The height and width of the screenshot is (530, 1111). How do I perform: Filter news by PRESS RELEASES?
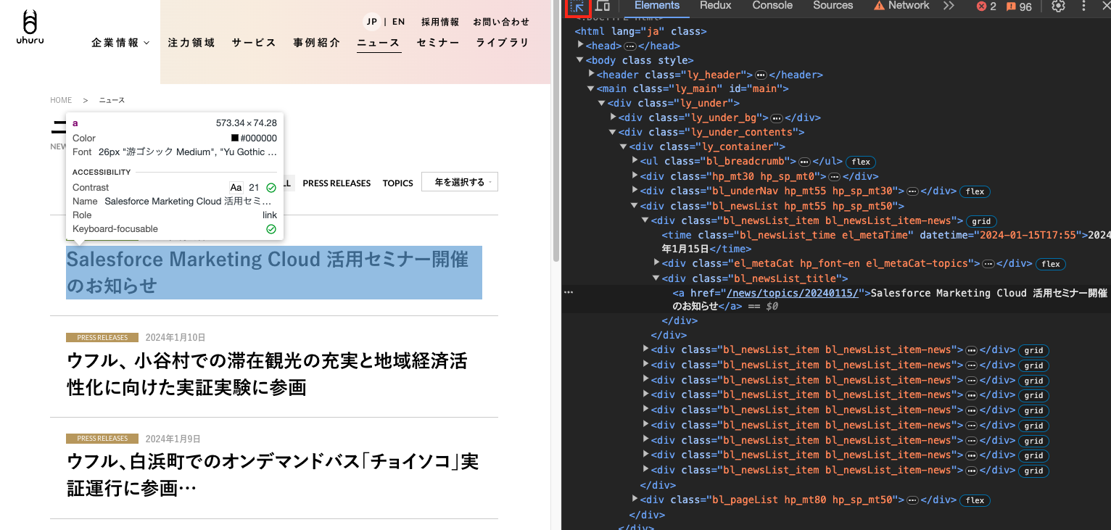click(x=336, y=183)
